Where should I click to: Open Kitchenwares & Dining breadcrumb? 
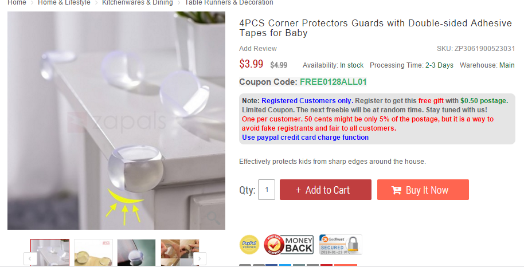(x=138, y=3)
